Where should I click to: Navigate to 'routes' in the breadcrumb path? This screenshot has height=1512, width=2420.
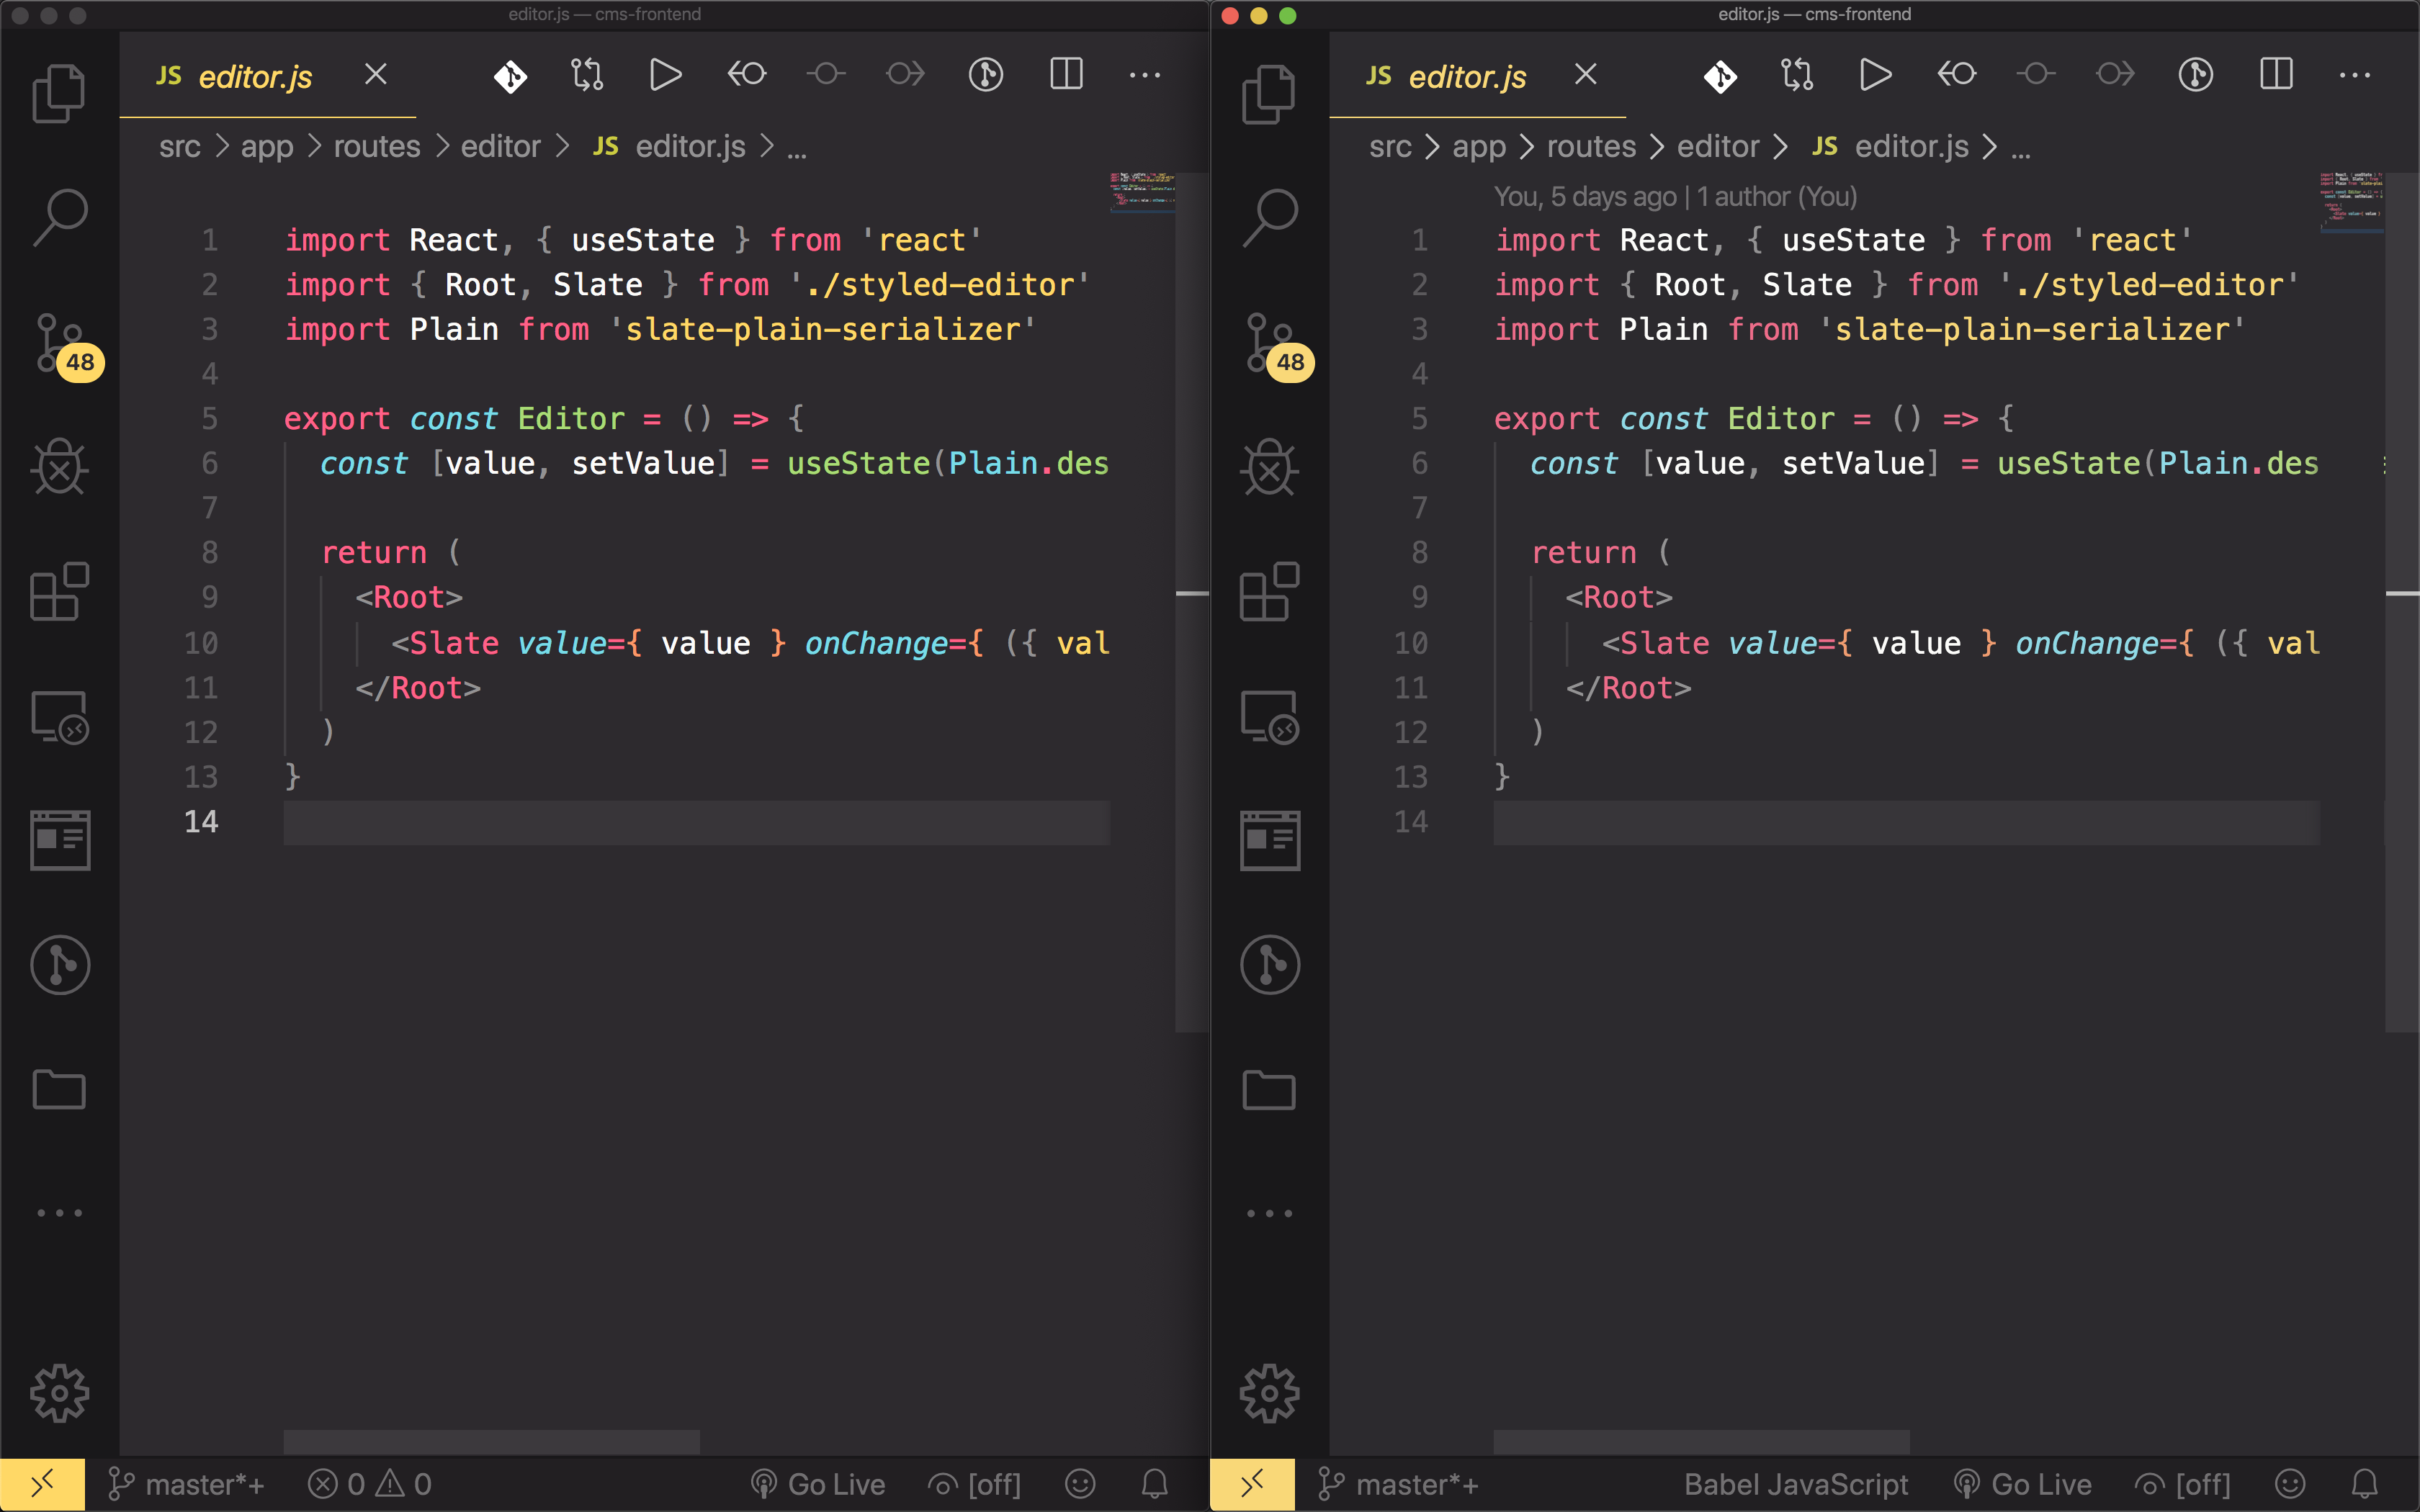[375, 146]
